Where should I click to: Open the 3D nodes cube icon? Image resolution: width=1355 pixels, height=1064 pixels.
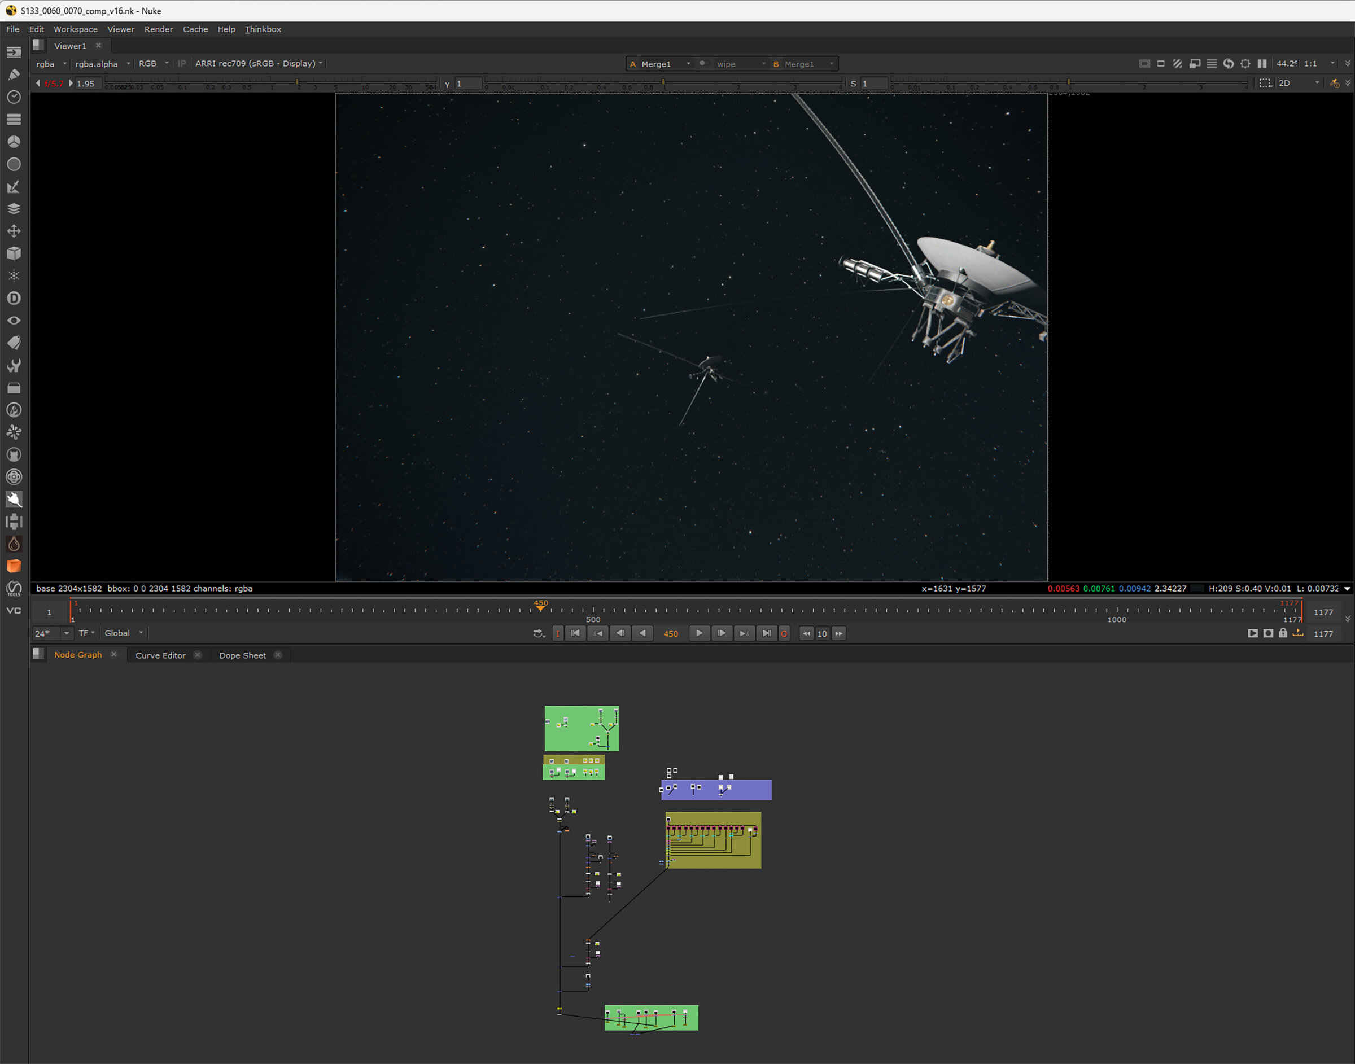[x=14, y=253]
